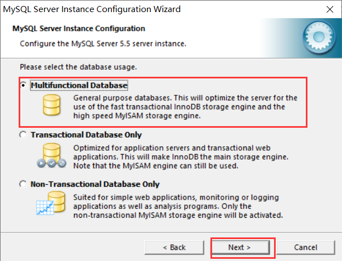Image resolution: width=342 pixels, height=261 pixels.
Task: Select Non-Transactional Database Only radio button
Action: (23, 184)
